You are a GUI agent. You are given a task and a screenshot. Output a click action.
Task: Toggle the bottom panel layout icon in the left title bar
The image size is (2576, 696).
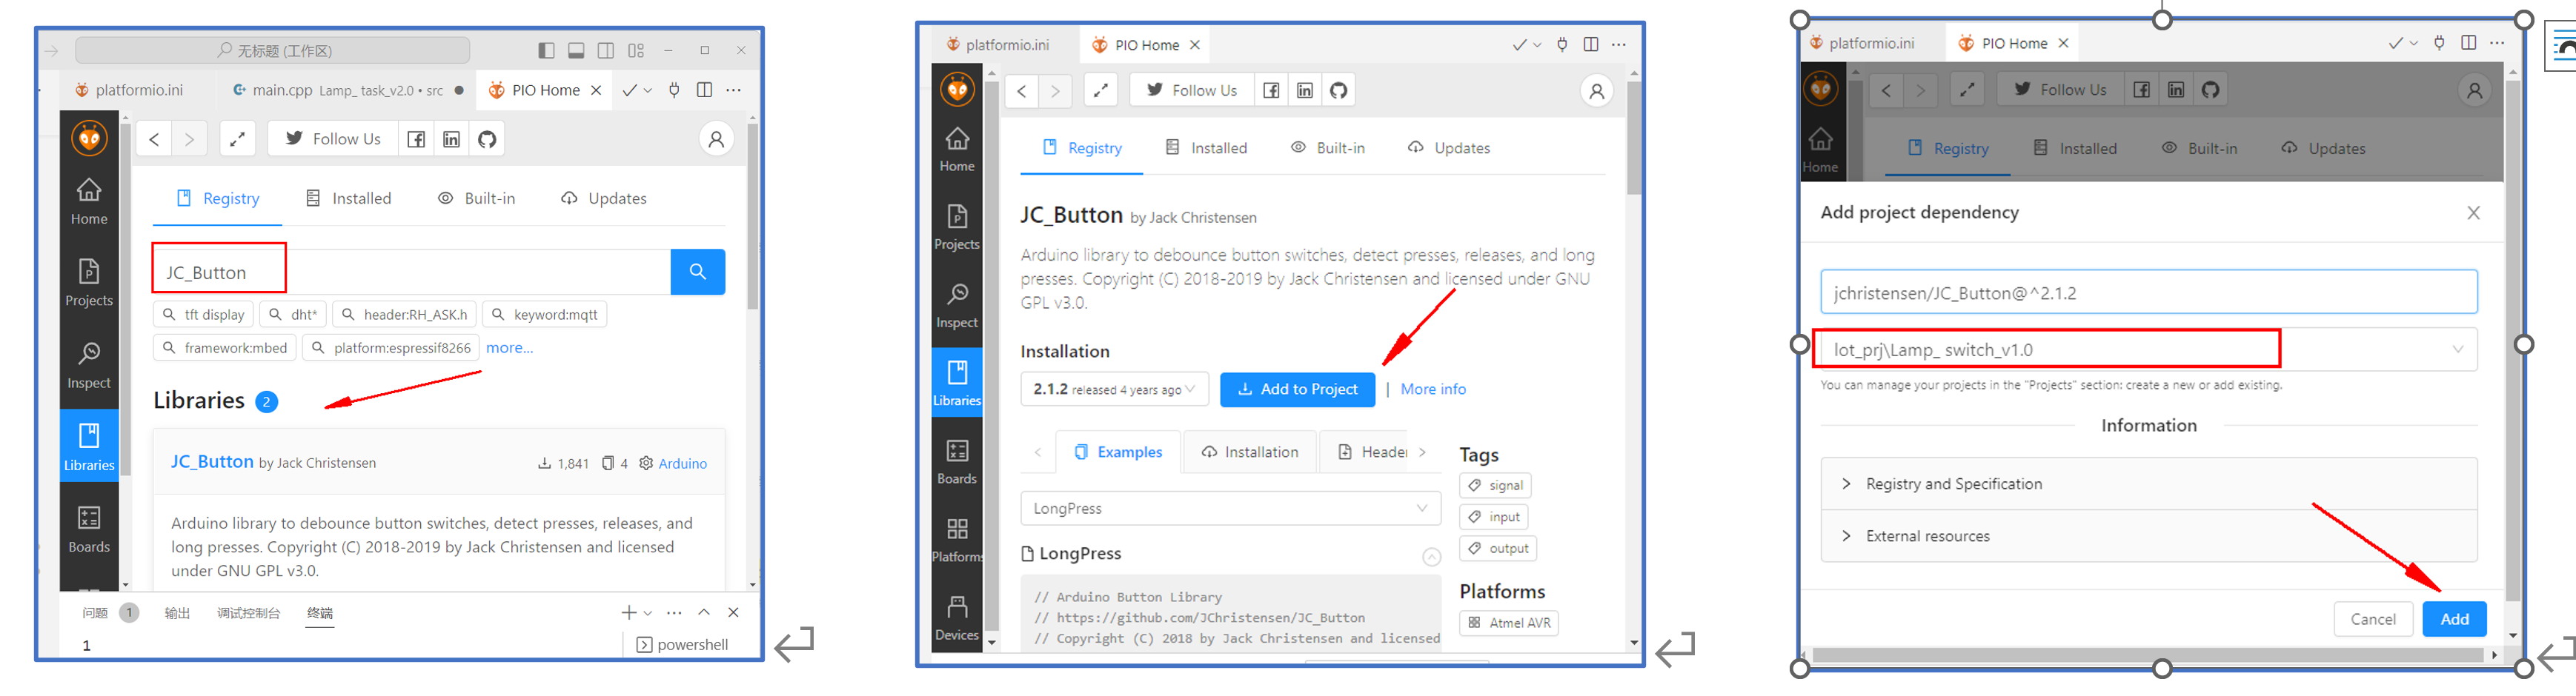tap(576, 50)
